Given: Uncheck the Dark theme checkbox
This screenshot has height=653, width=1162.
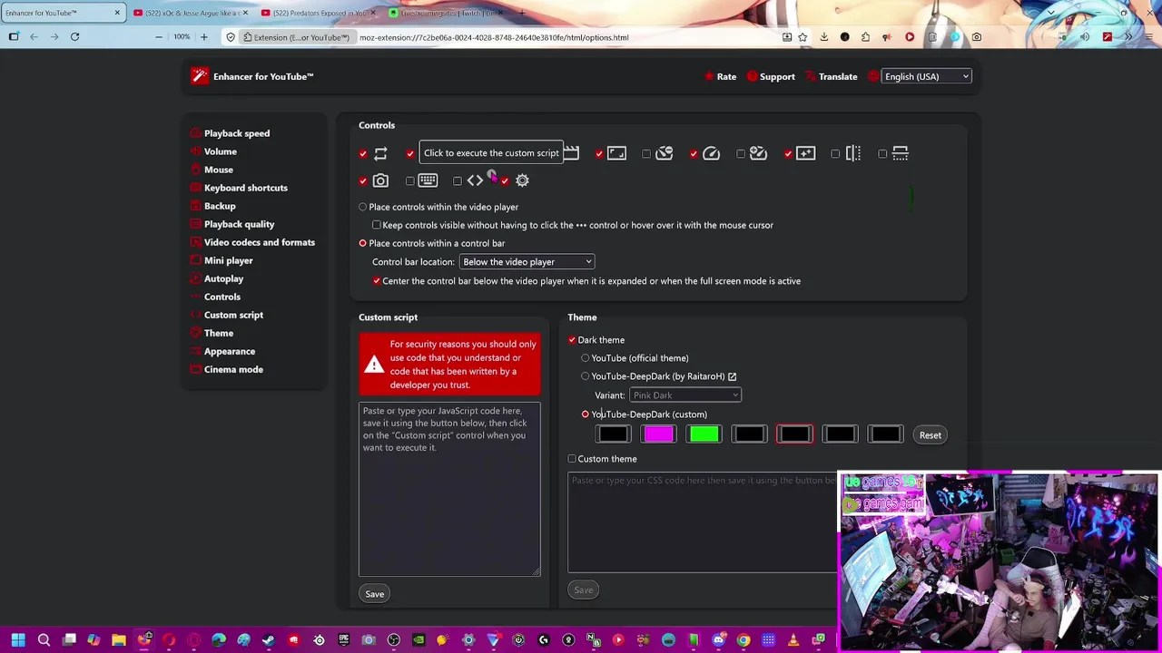Looking at the screenshot, I should pyautogui.click(x=572, y=340).
